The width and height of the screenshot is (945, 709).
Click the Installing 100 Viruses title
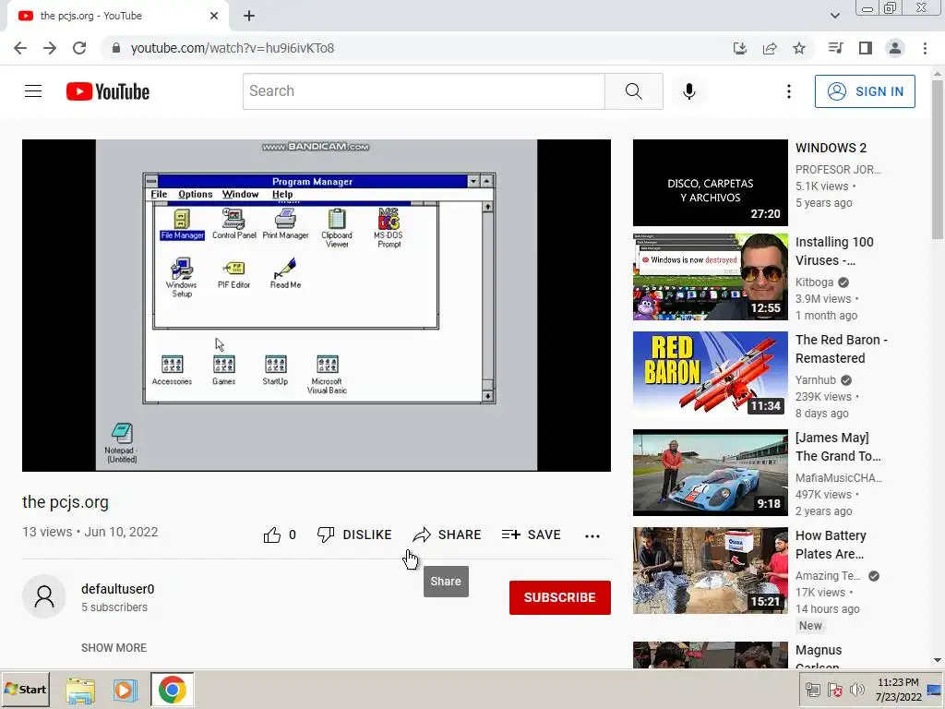(834, 251)
